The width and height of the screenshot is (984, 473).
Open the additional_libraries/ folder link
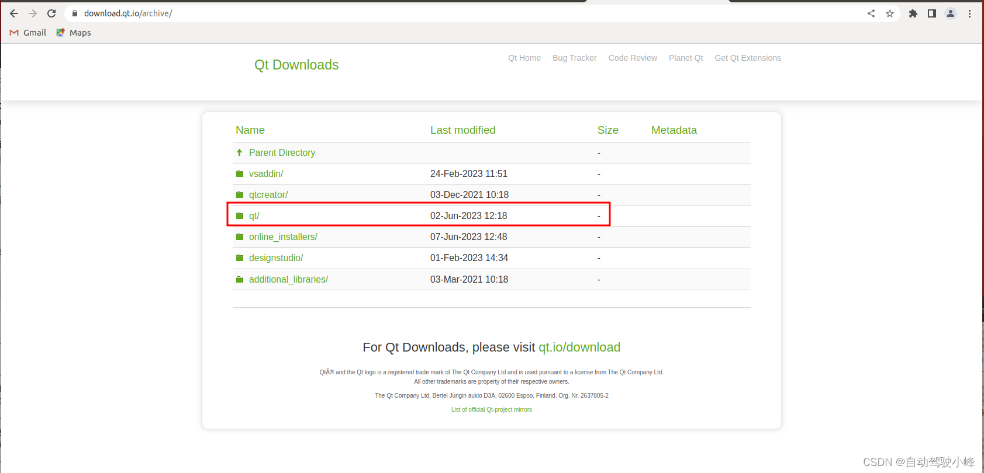(x=288, y=279)
